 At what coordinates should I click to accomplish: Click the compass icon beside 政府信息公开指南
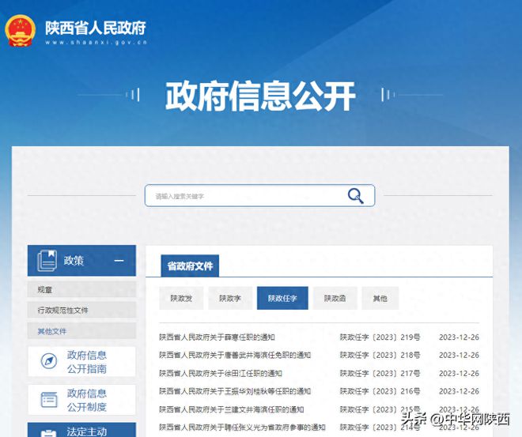coord(48,362)
